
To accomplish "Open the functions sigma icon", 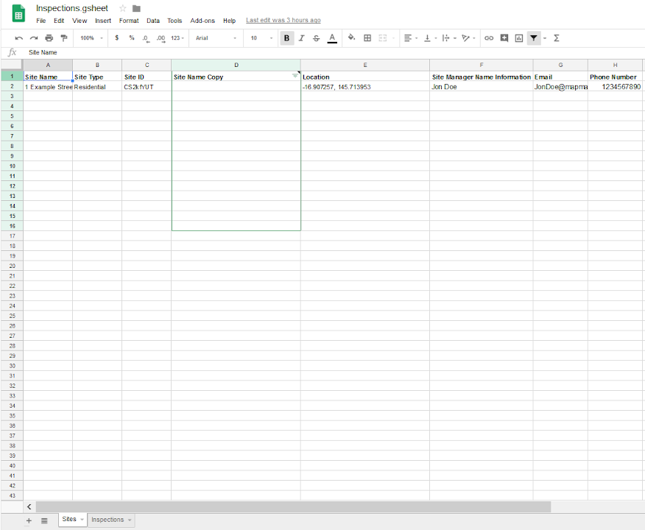I will [557, 38].
